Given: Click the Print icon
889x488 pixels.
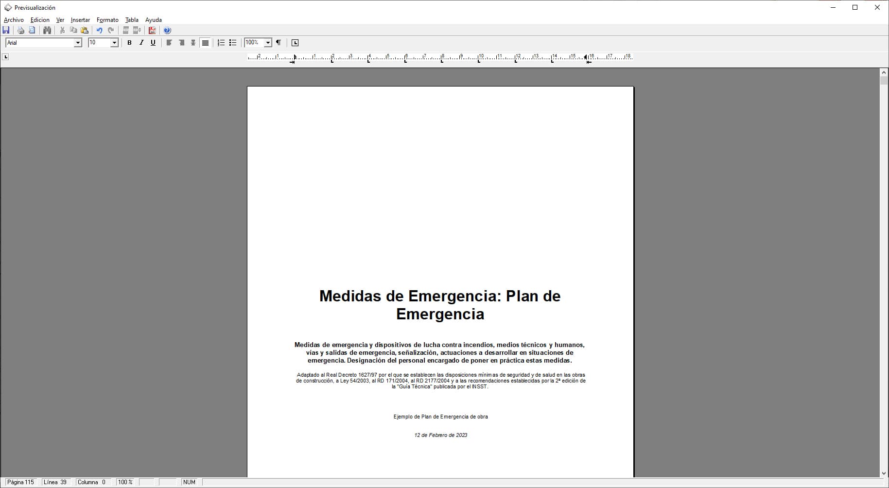Looking at the screenshot, I should coord(20,30).
